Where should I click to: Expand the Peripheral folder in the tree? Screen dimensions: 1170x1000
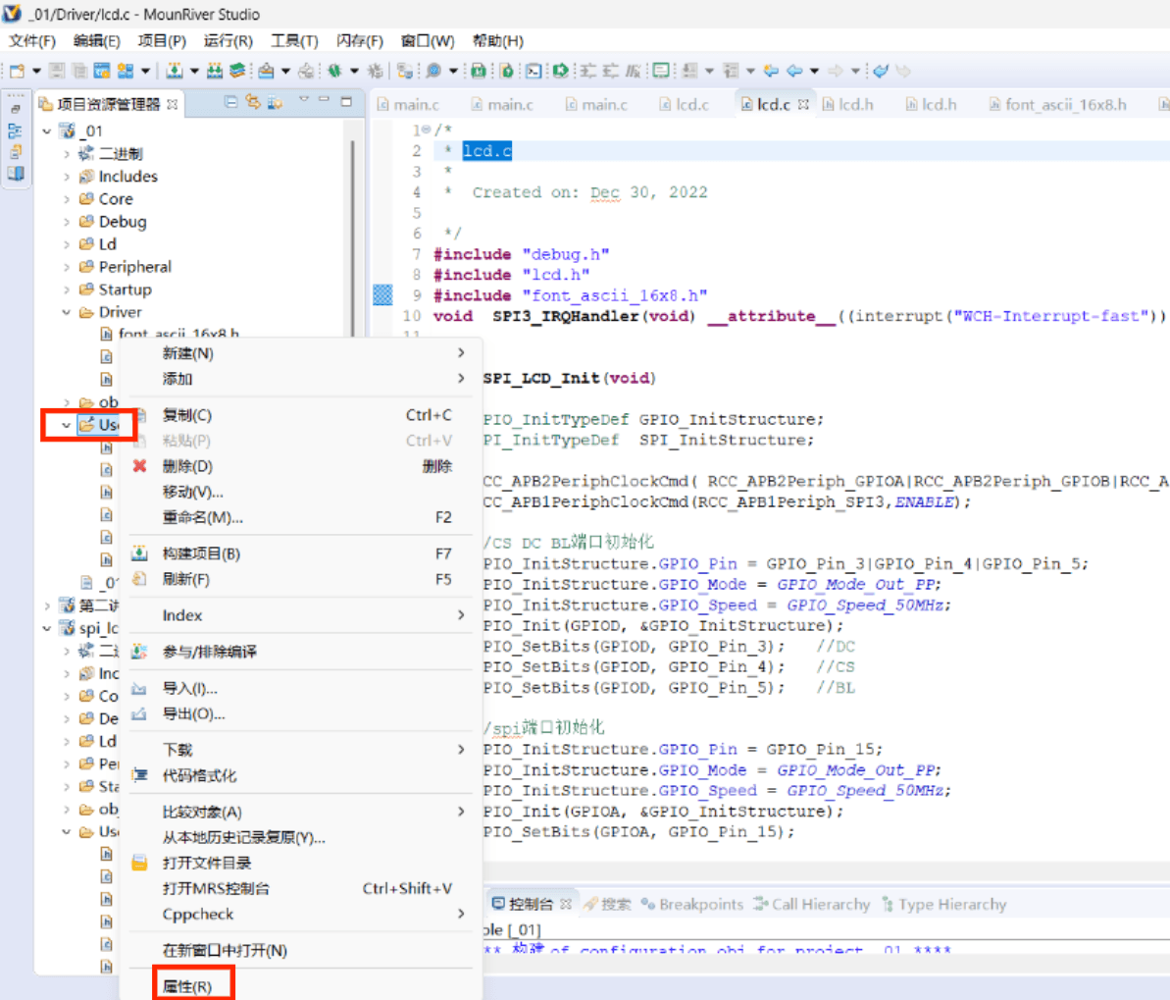click(67, 267)
